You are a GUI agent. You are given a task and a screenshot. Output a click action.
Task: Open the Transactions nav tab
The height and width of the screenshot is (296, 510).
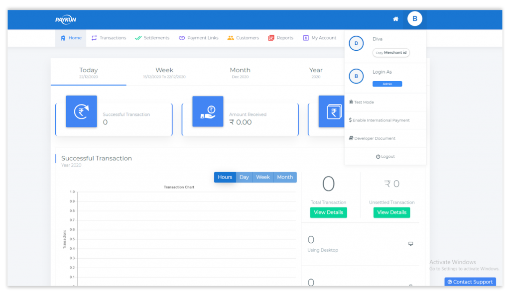click(x=109, y=38)
